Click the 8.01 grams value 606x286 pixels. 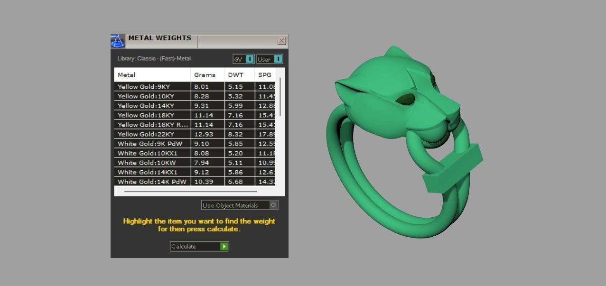tap(202, 87)
